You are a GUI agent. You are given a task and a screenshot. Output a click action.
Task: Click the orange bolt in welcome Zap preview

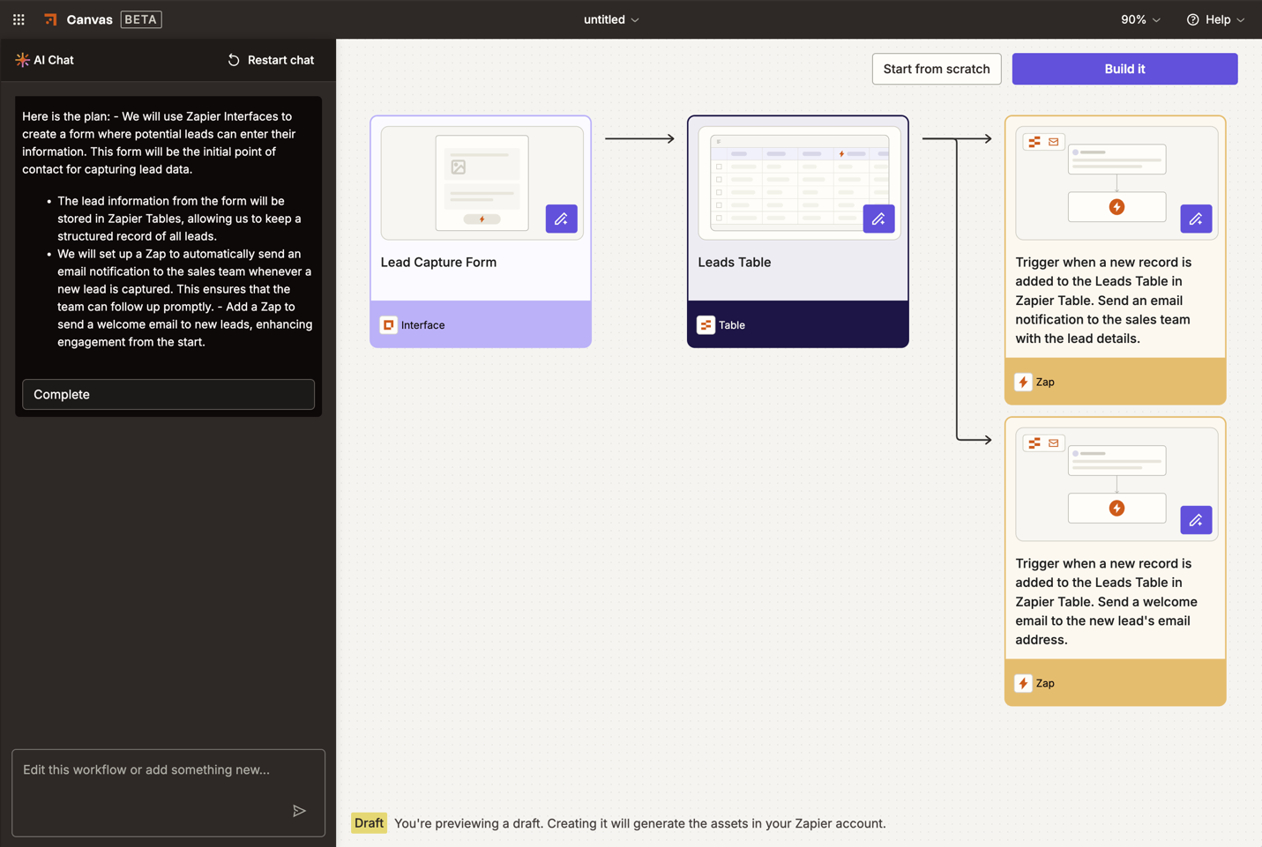[x=1116, y=509]
